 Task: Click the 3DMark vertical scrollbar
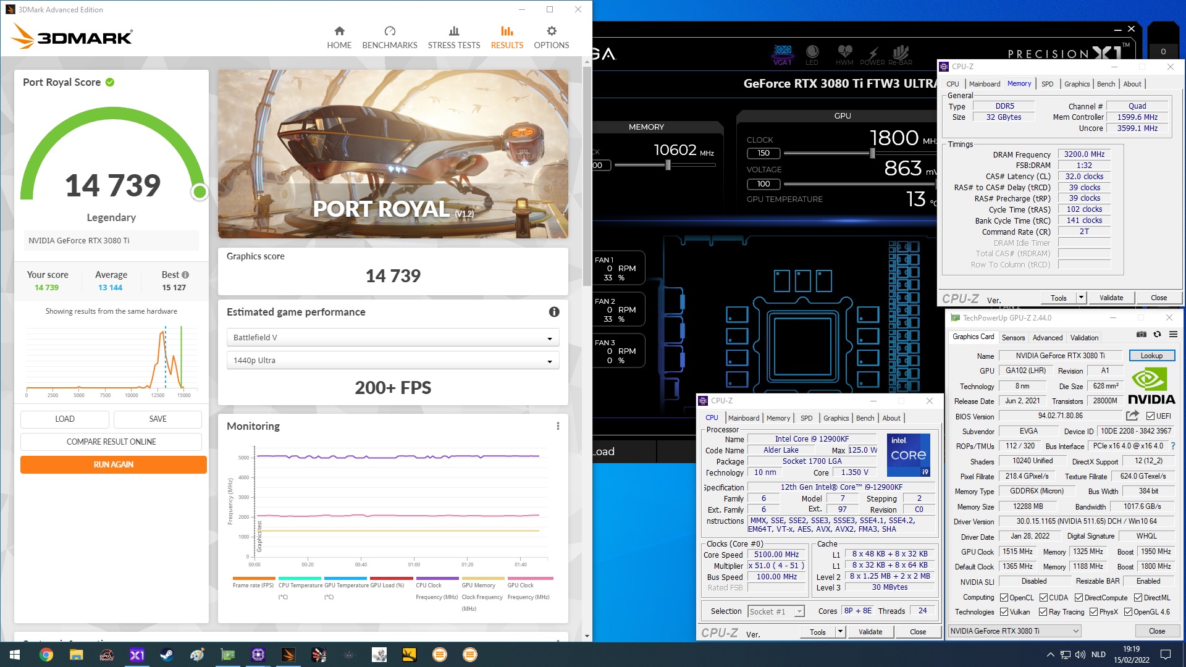(x=587, y=176)
